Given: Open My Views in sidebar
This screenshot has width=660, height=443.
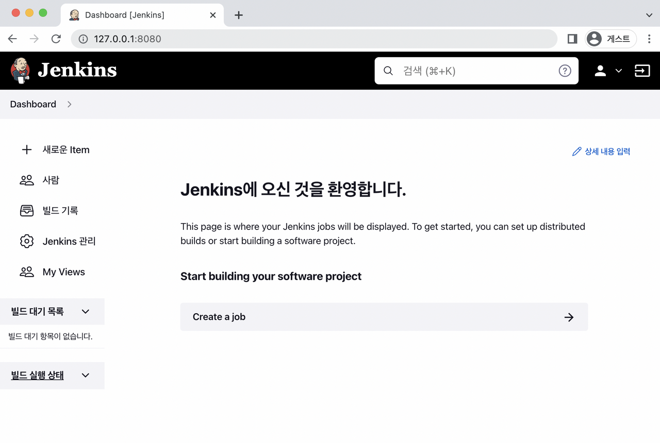Looking at the screenshot, I should coord(64,272).
